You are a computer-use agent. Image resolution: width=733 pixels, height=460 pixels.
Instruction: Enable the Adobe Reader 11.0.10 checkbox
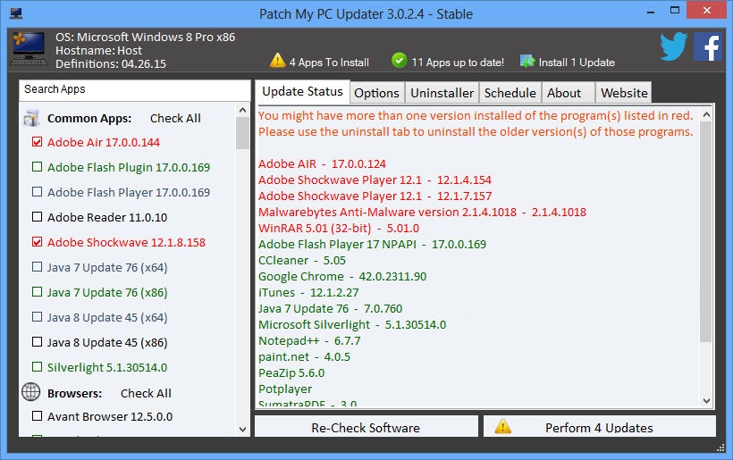pyautogui.click(x=37, y=217)
